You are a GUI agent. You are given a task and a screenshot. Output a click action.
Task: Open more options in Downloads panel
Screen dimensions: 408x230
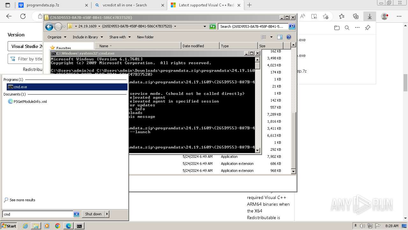[x=357, y=28]
